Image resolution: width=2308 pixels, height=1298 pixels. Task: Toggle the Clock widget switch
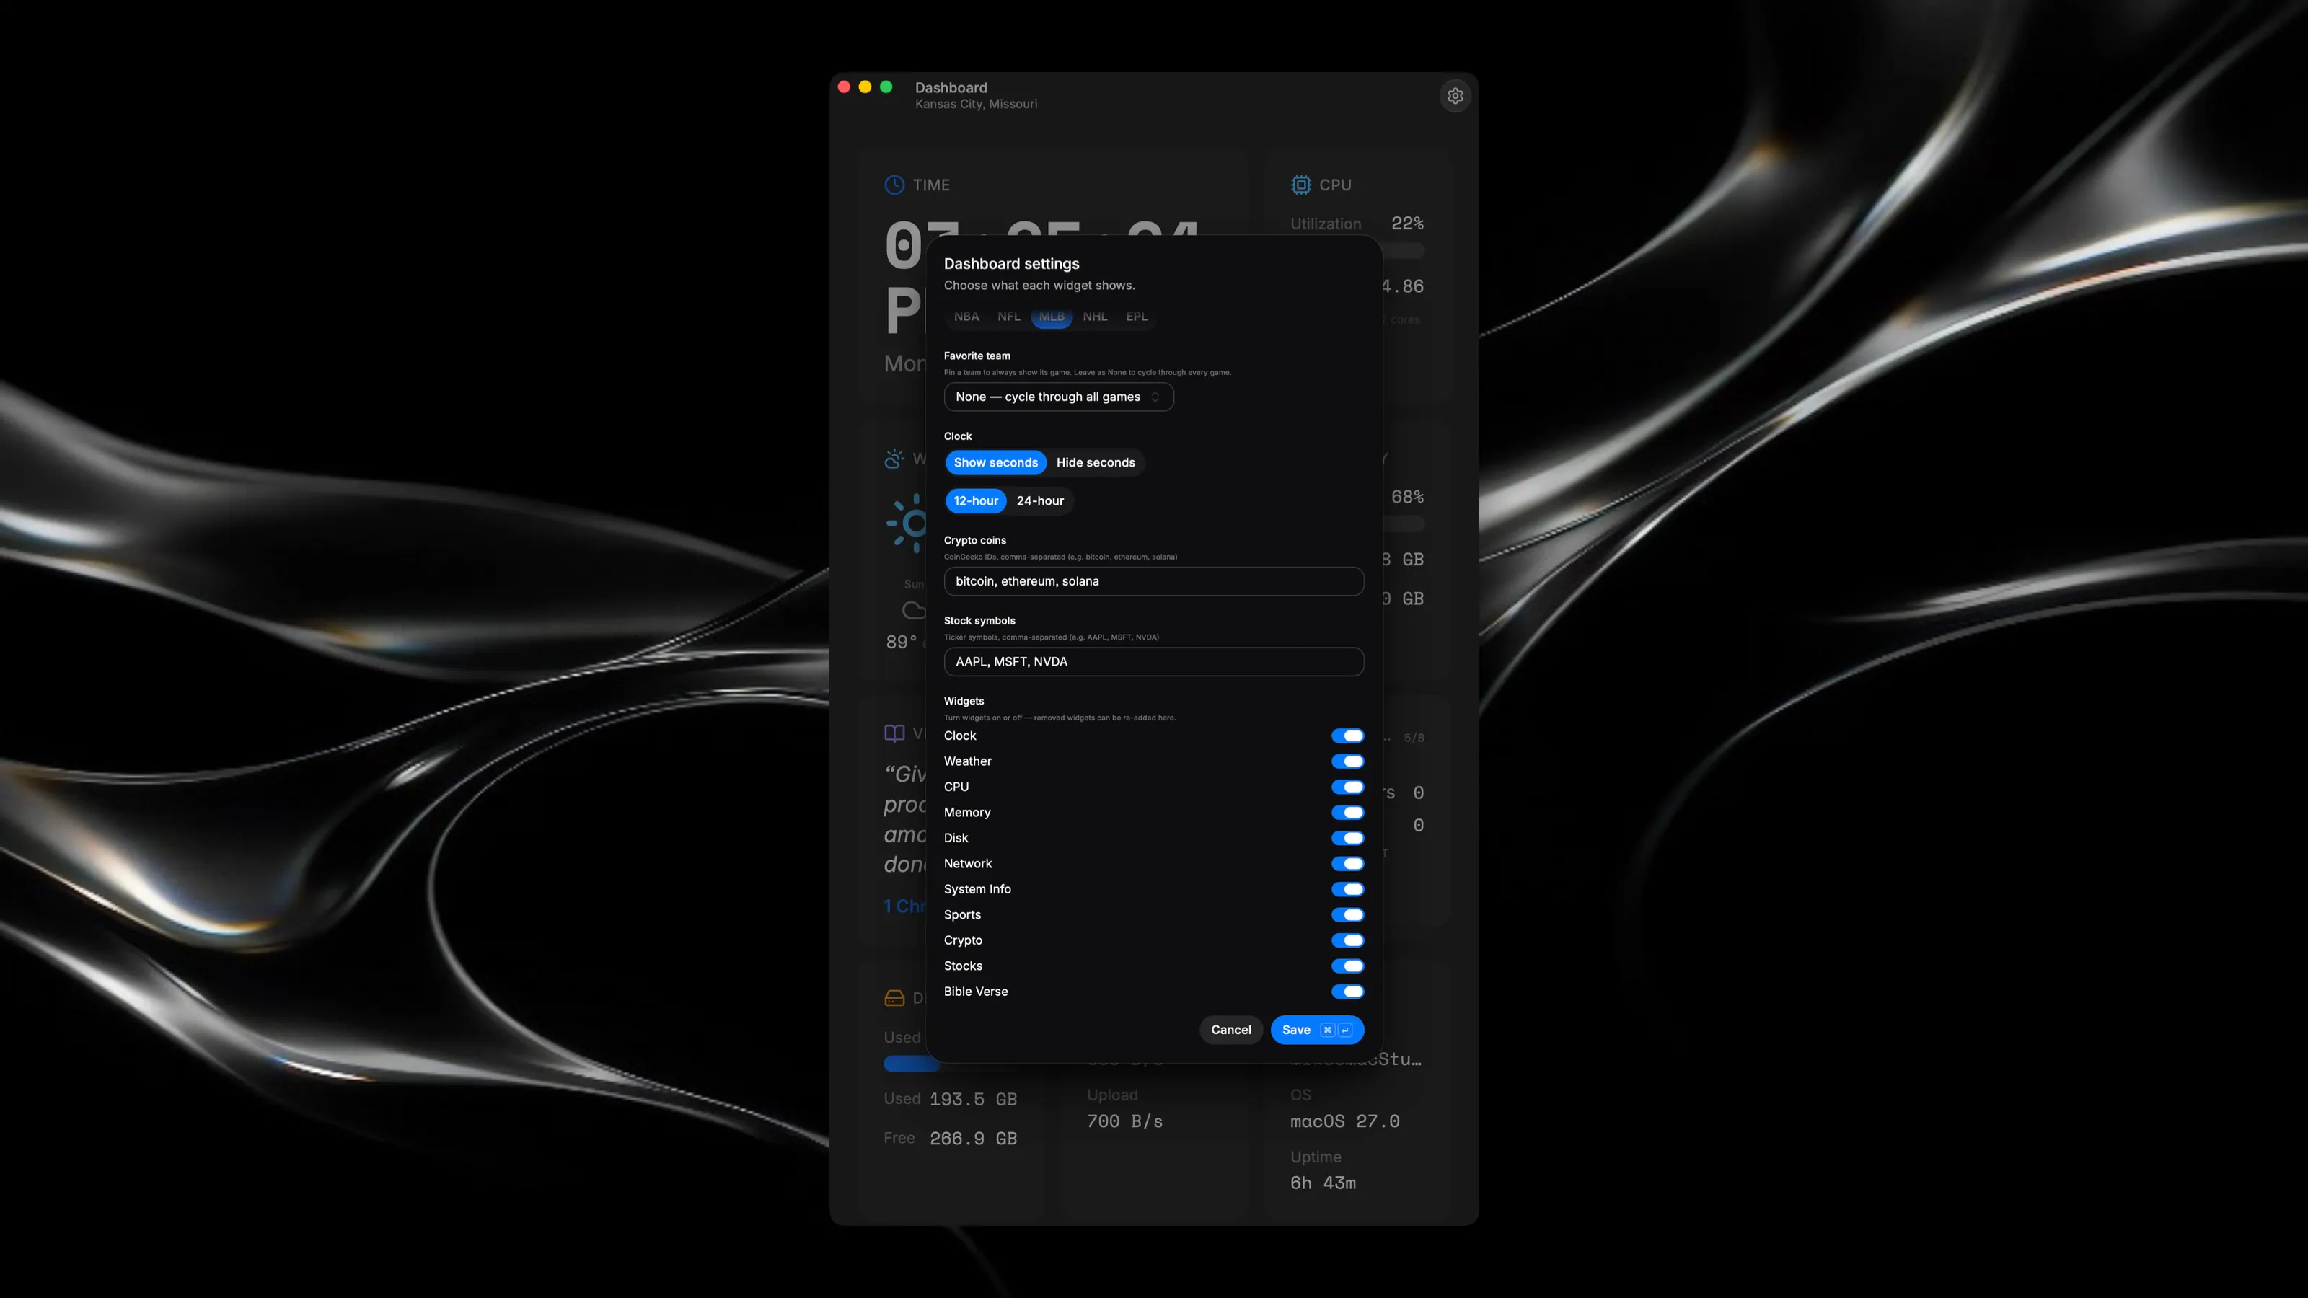click(1347, 736)
